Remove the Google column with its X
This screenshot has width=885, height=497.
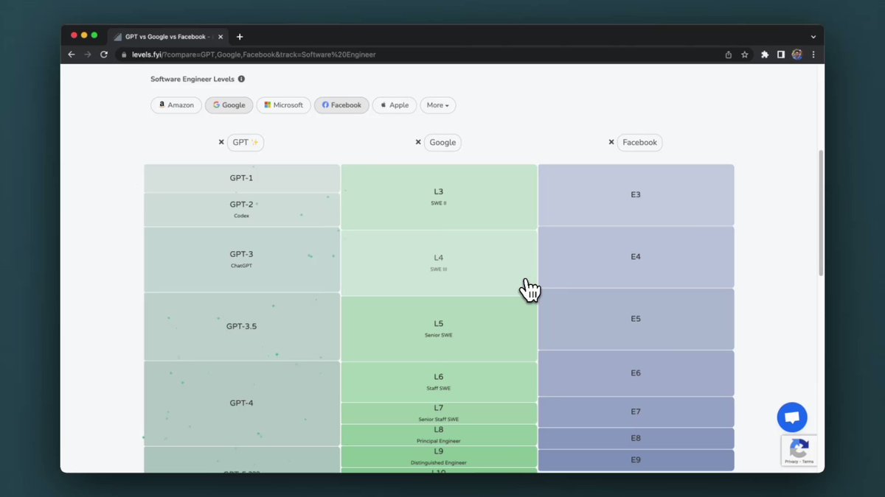coord(418,142)
